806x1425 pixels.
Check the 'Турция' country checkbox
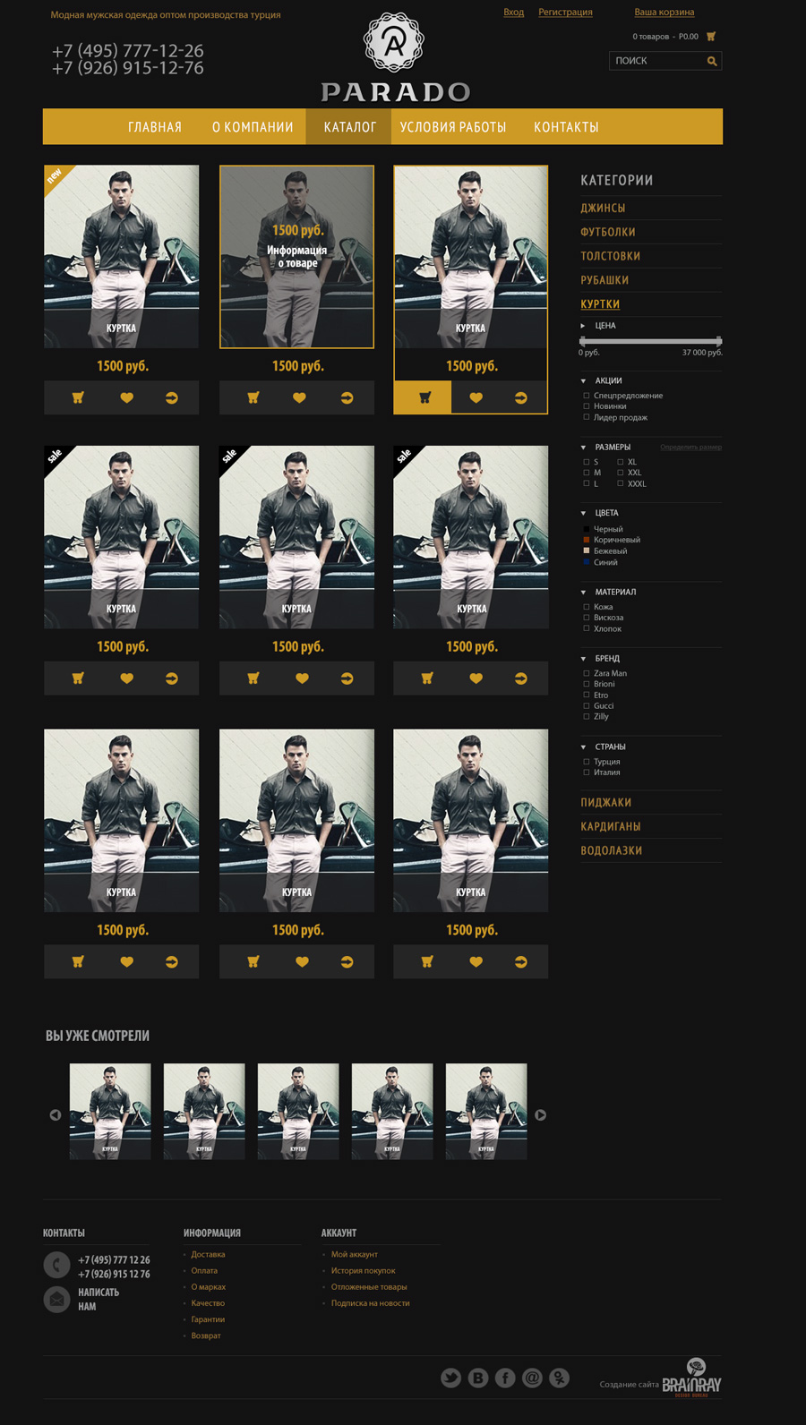[x=587, y=762]
